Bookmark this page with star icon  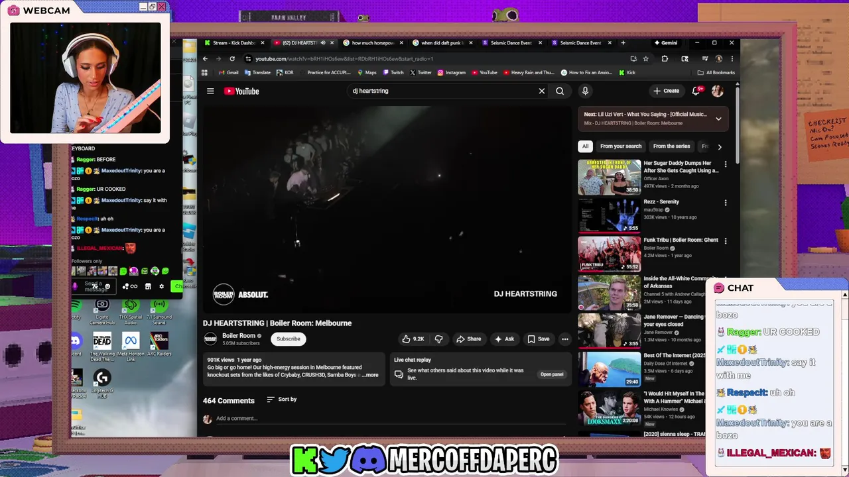pyautogui.click(x=645, y=58)
